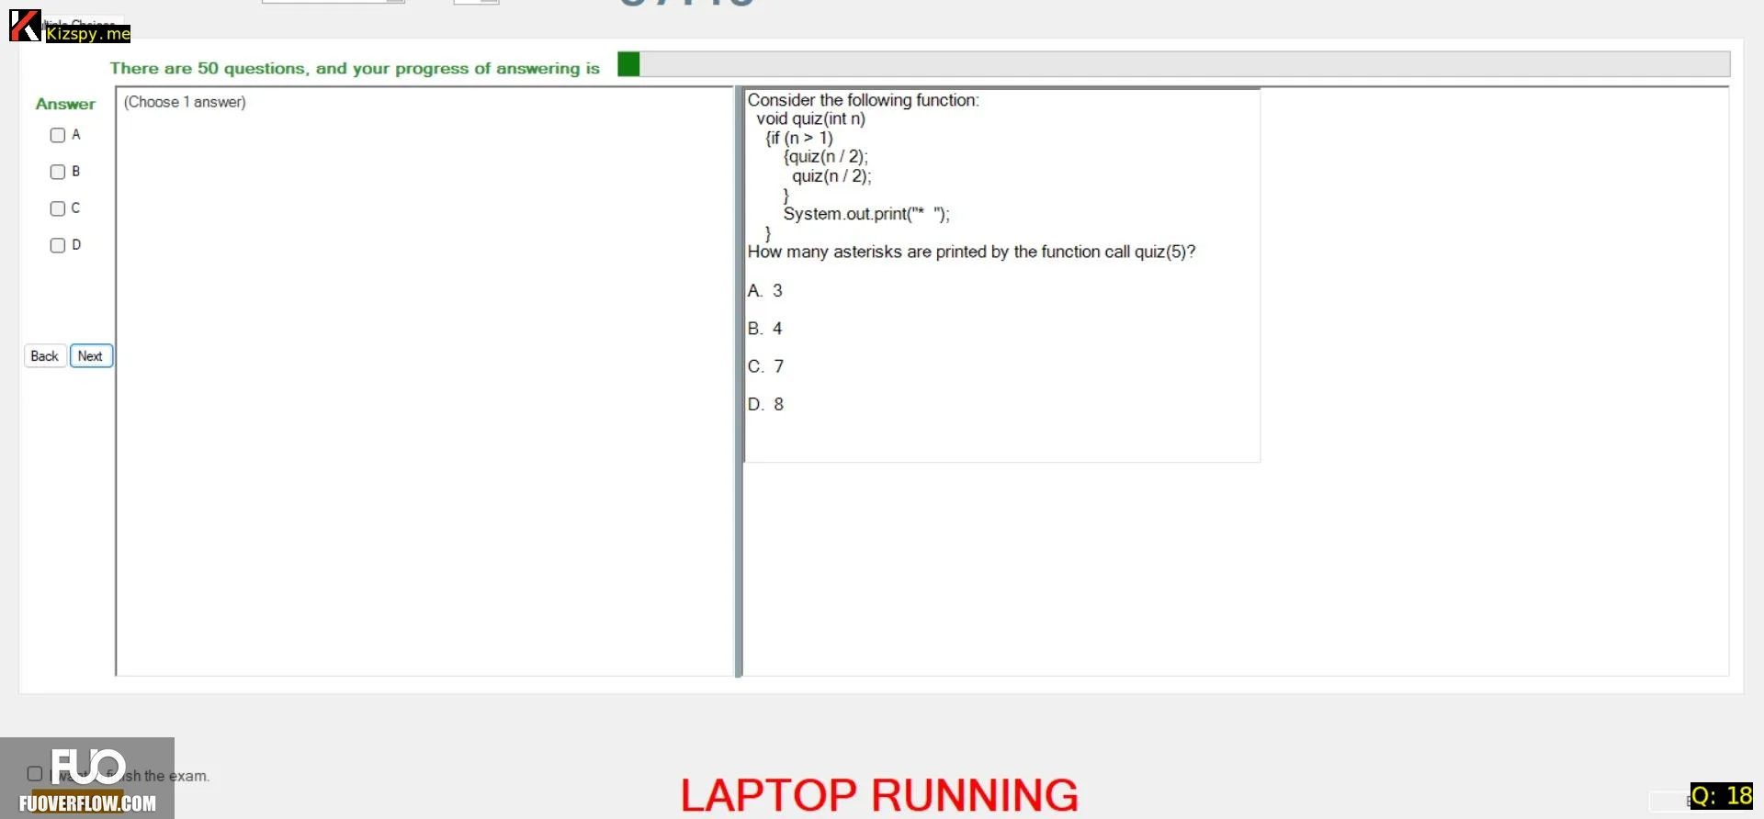Click the System.out.print code line
This screenshot has width=1764, height=819.
[866, 214]
